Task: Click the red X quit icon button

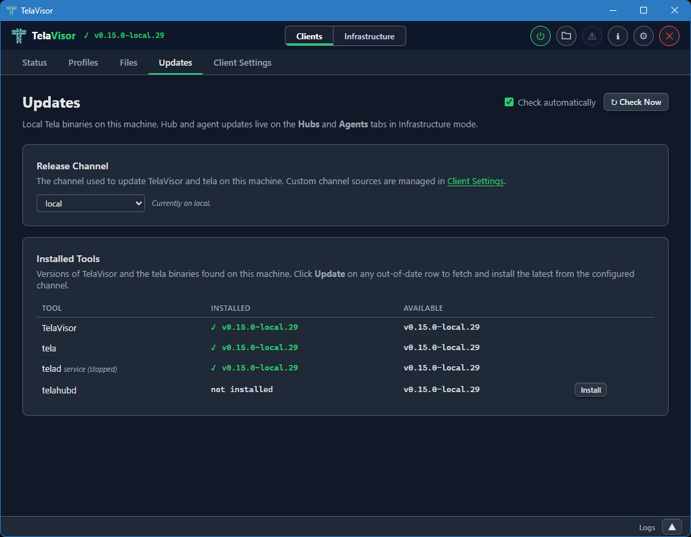Action: coord(669,36)
